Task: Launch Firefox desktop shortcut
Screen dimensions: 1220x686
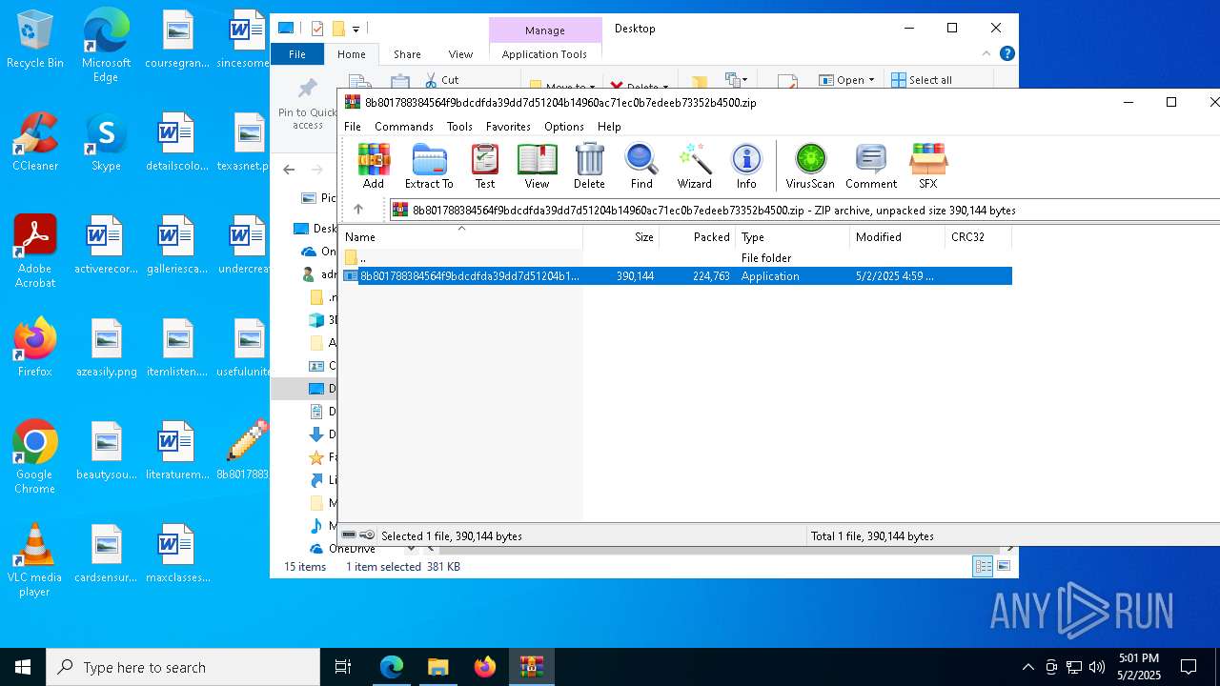Action: coord(35,348)
